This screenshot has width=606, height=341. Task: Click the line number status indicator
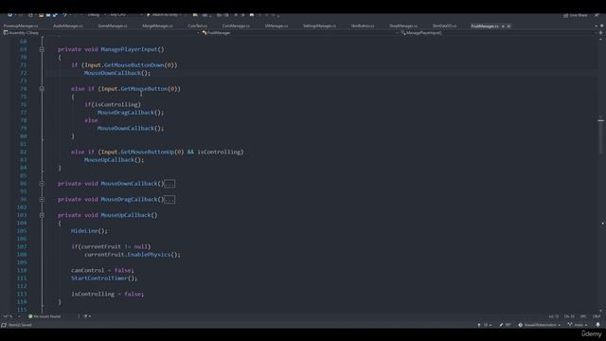pos(553,316)
